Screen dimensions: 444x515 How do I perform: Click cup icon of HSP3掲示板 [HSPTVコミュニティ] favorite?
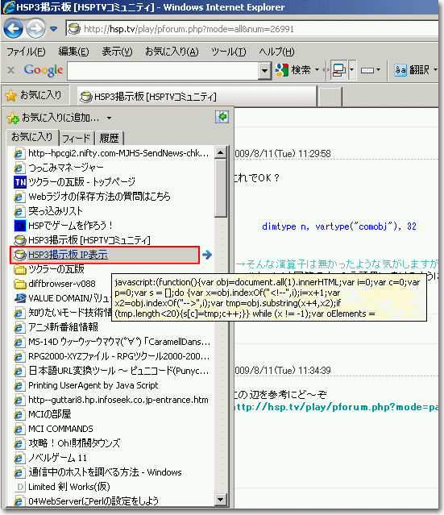pyautogui.click(x=19, y=240)
